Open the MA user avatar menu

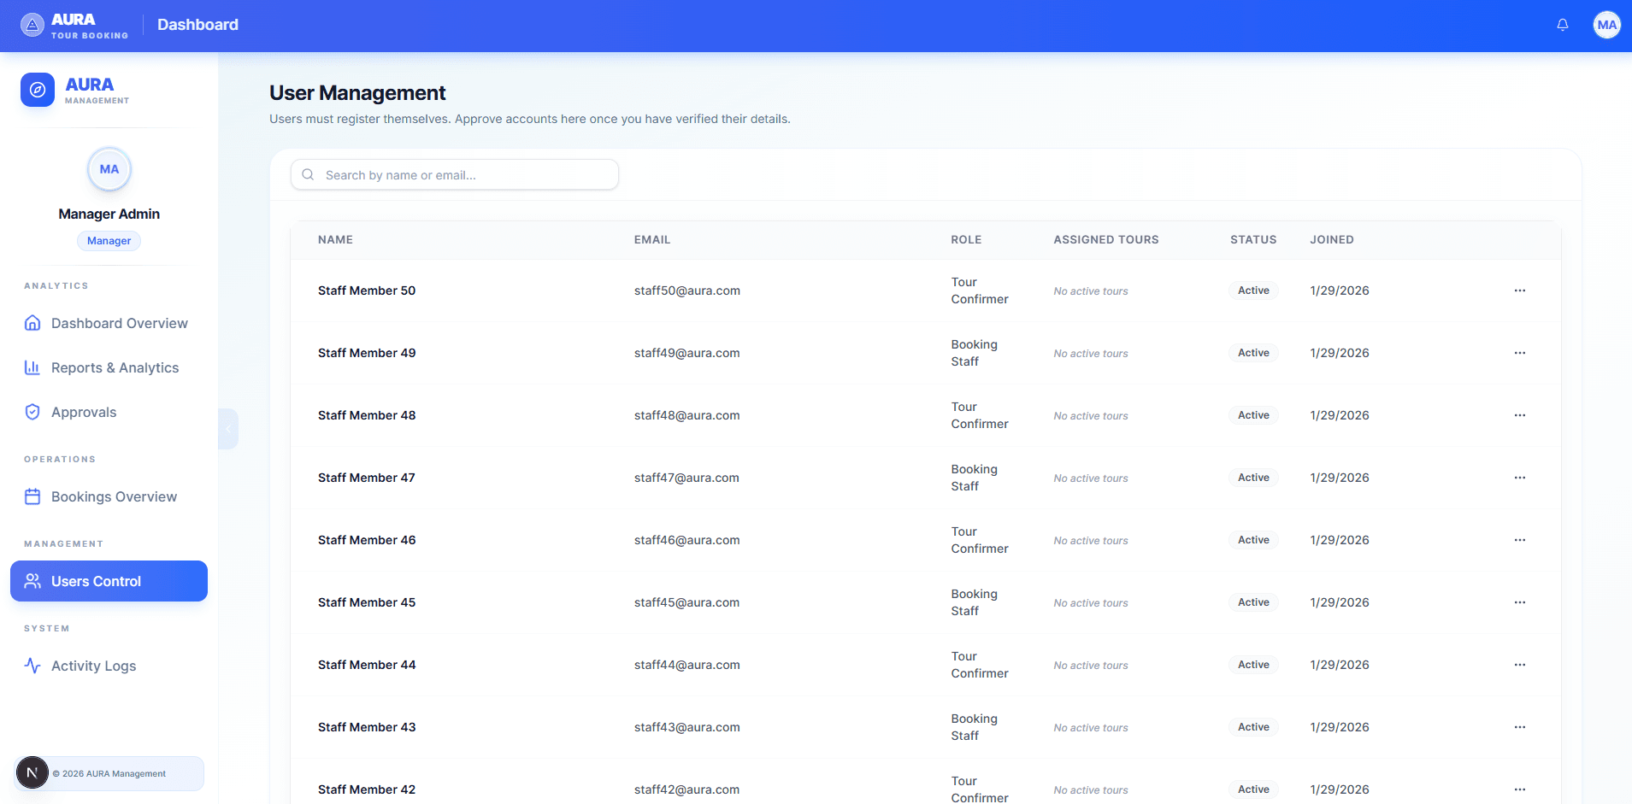point(1606,25)
